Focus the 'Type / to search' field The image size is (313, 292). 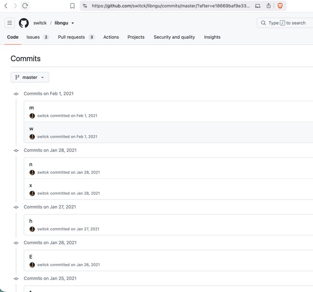click(285, 23)
